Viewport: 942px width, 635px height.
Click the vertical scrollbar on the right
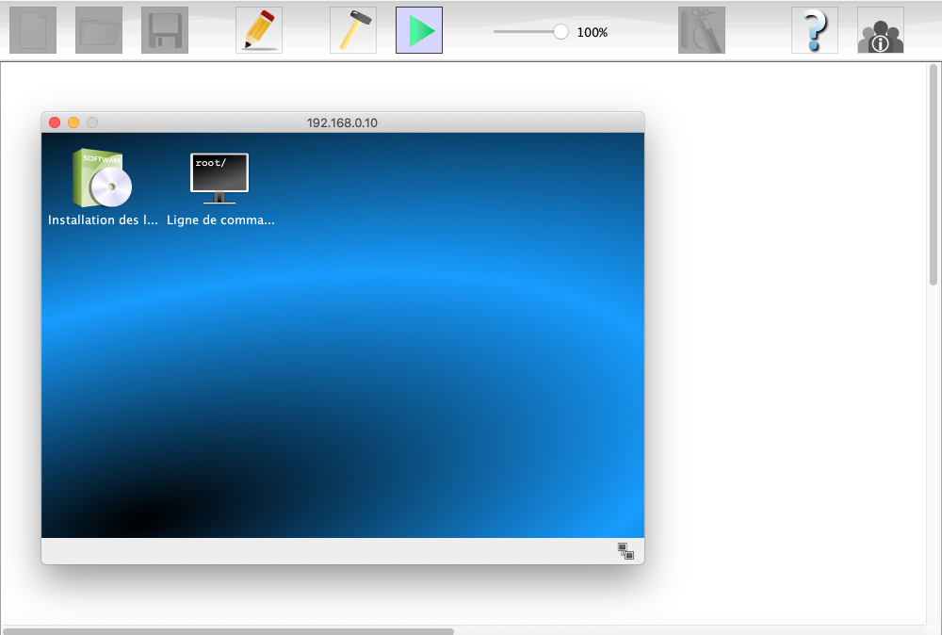click(x=934, y=174)
